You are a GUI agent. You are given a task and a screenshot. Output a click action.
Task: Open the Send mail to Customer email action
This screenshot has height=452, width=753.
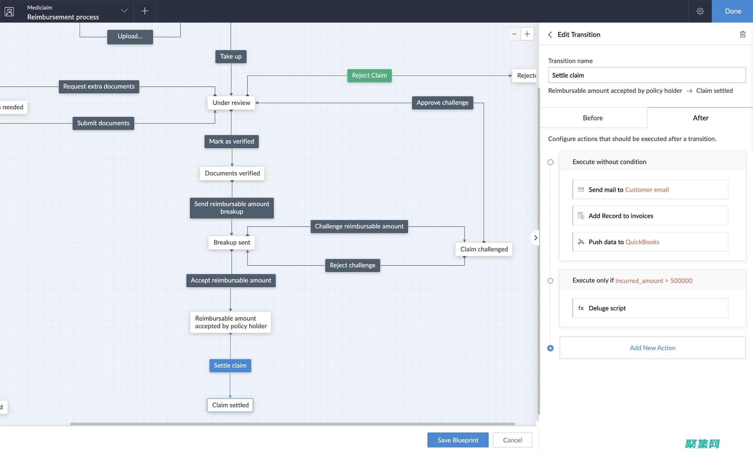pos(650,189)
